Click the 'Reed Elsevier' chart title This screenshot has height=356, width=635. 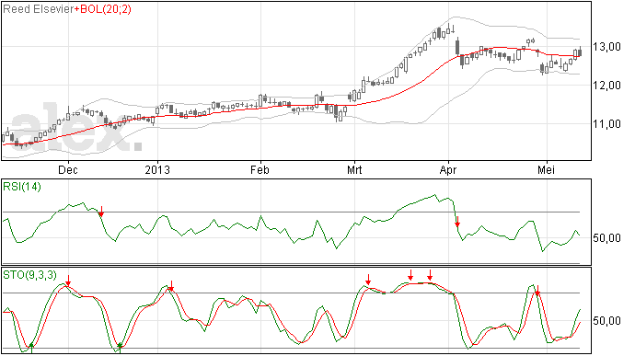38,9
